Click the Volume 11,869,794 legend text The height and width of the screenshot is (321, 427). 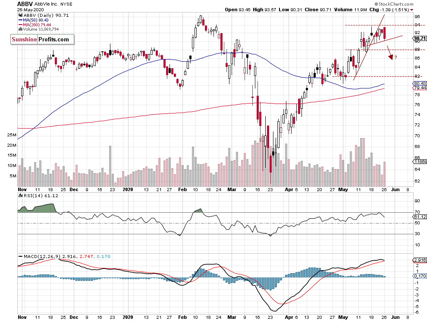click(x=41, y=29)
